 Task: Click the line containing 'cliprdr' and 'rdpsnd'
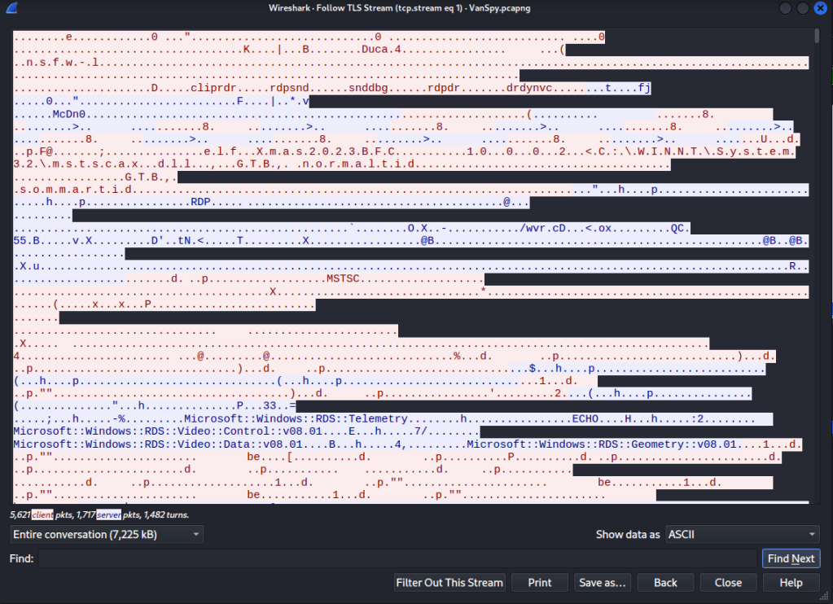[x=244, y=88]
